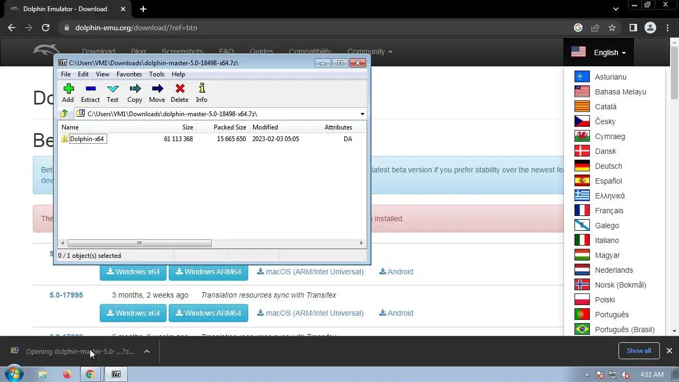Choose Deutsch from the language list
Viewport: 679px width, 382px height.
(x=608, y=166)
